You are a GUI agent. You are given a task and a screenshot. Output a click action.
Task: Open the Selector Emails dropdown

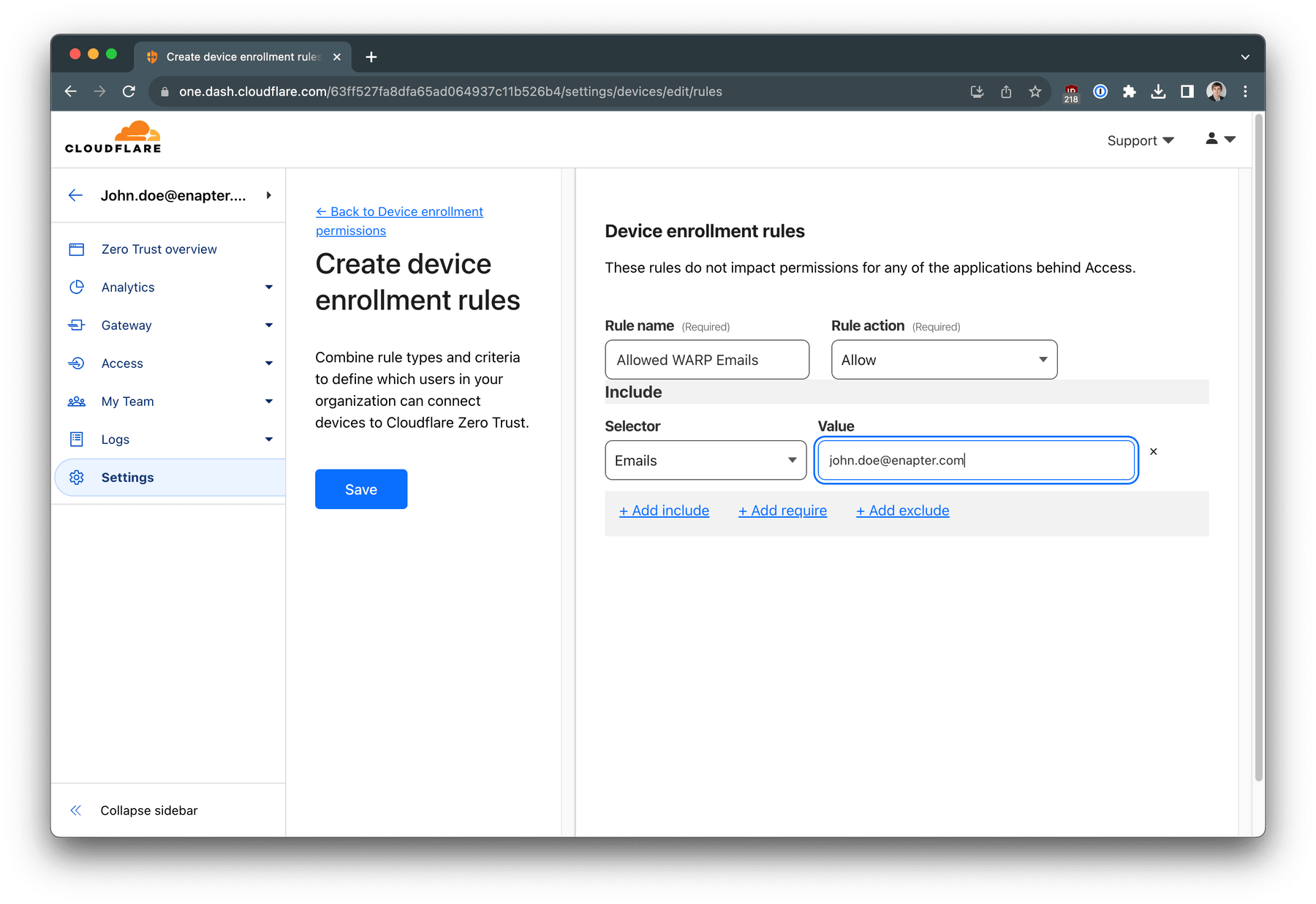[705, 460]
